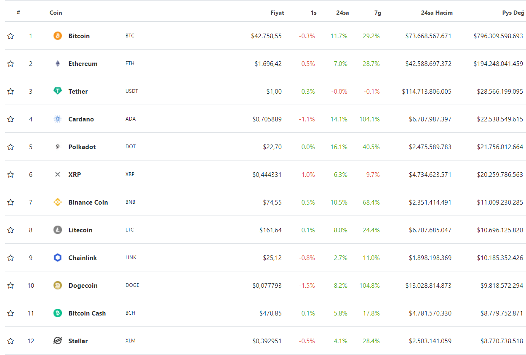The image size is (526, 355).
Task: Open the XRP coin name link
Action: click(75, 175)
